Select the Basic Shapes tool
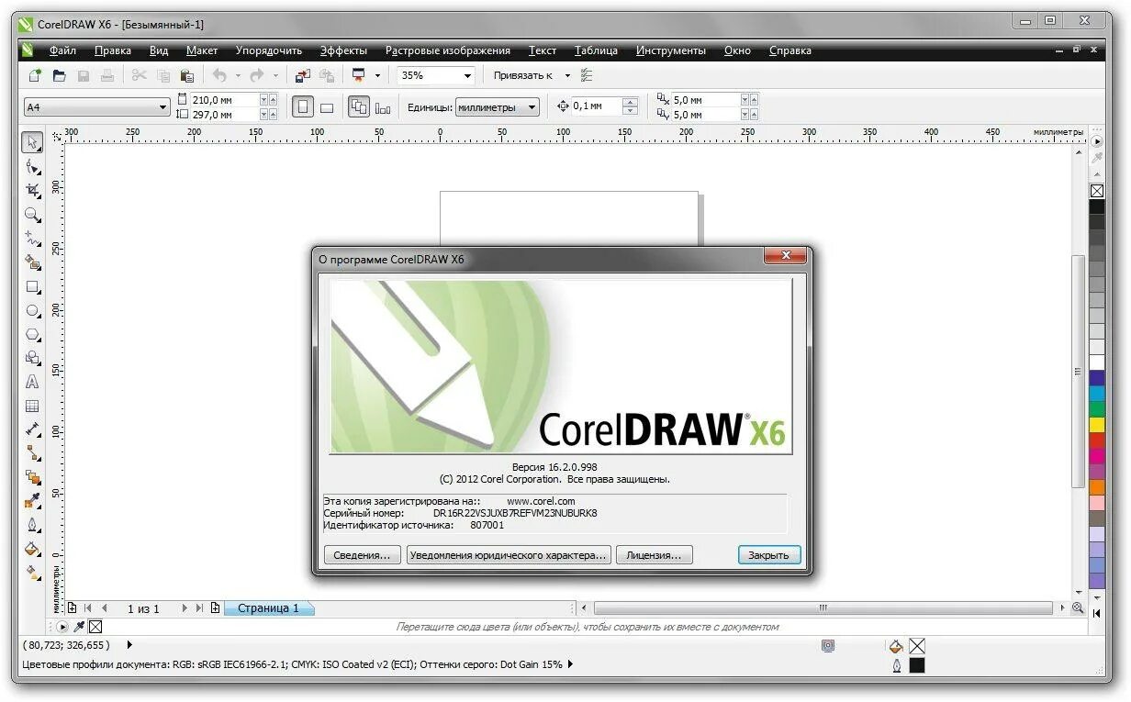Viewport: 1131px width, 702px height. pos(33,358)
